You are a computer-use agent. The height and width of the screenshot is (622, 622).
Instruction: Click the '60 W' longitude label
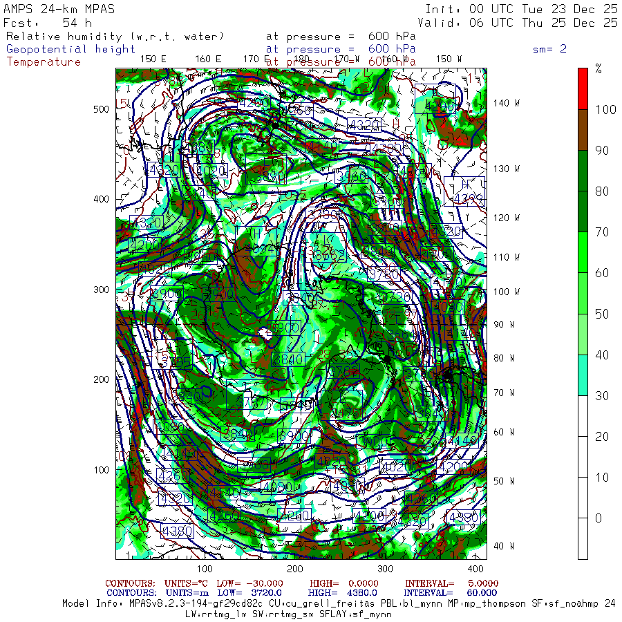(504, 432)
